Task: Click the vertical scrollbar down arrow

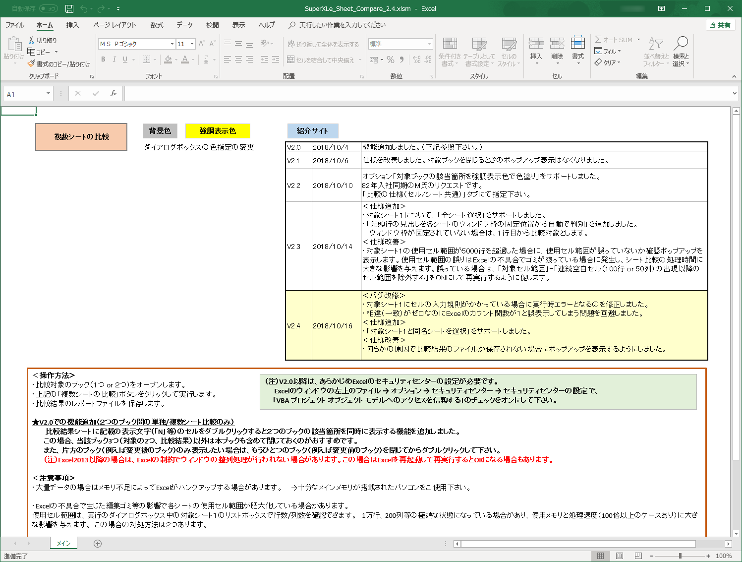Action: coord(736,534)
